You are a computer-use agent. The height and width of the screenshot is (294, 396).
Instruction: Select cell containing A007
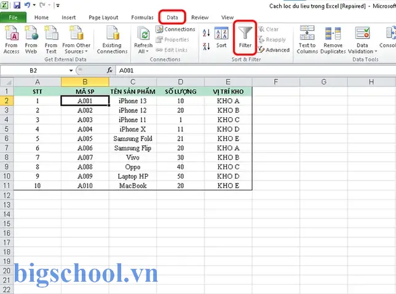click(x=85, y=157)
